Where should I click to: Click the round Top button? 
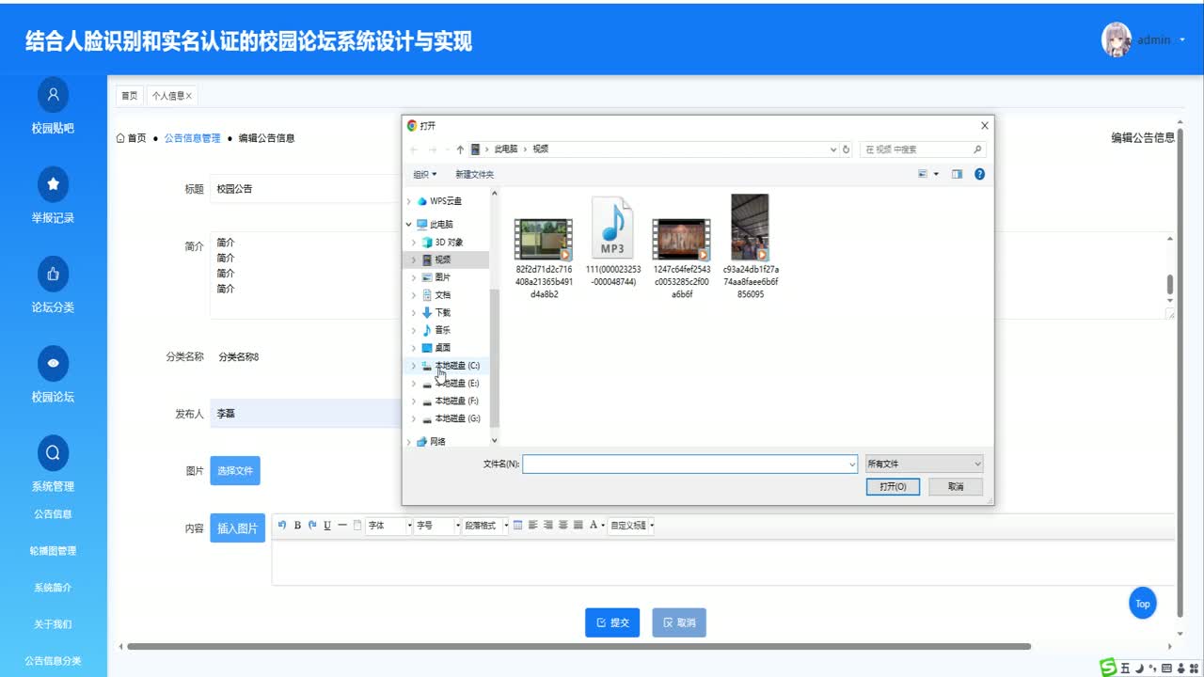pyautogui.click(x=1143, y=604)
